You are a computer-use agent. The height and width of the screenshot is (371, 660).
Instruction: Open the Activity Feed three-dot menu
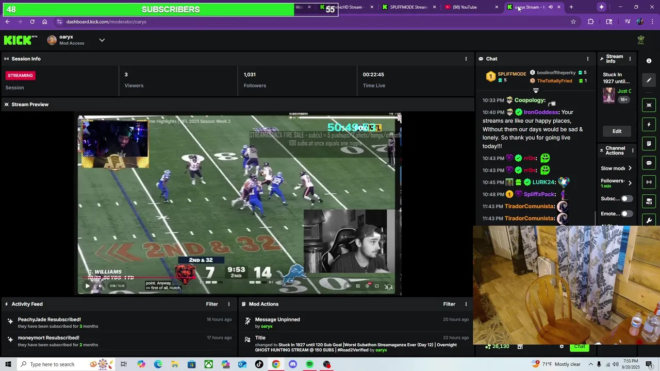click(x=229, y=304)
